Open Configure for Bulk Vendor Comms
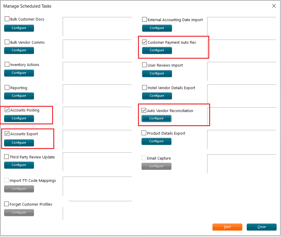Viewport: 281px width, 237px height. (19, 50)
